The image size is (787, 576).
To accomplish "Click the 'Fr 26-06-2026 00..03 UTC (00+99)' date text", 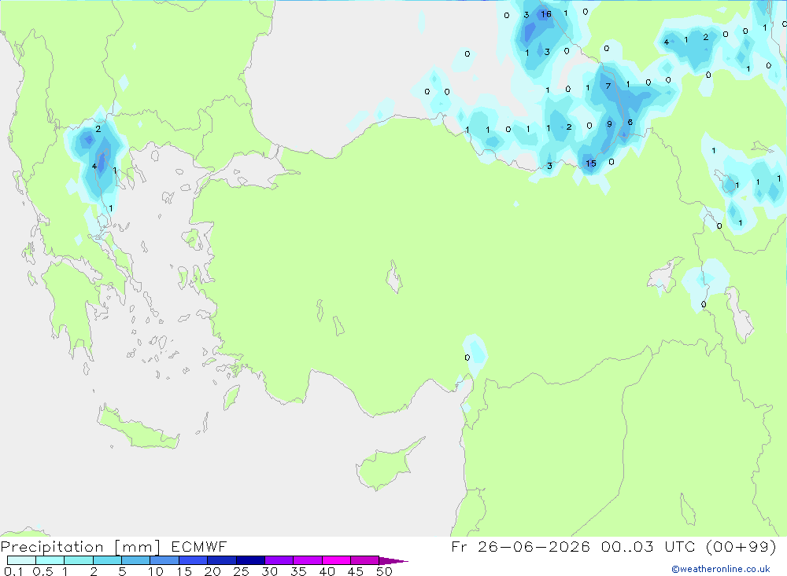I will tap(614, 546).
